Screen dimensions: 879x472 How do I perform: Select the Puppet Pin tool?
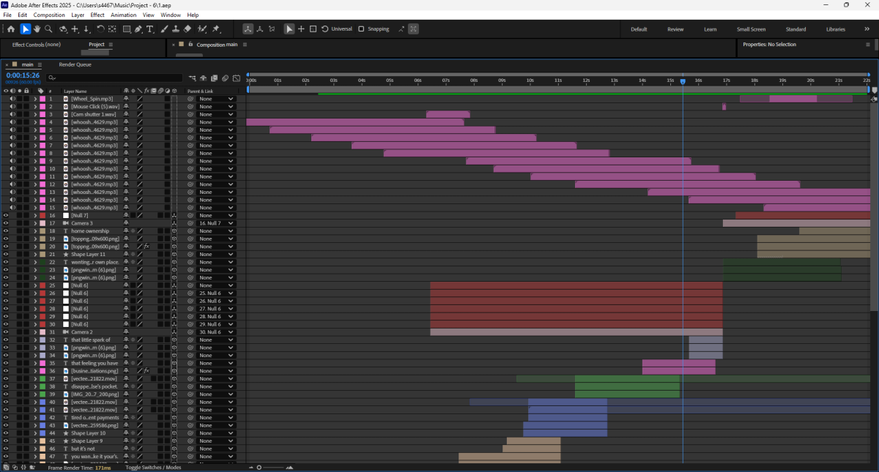point(216,29)
